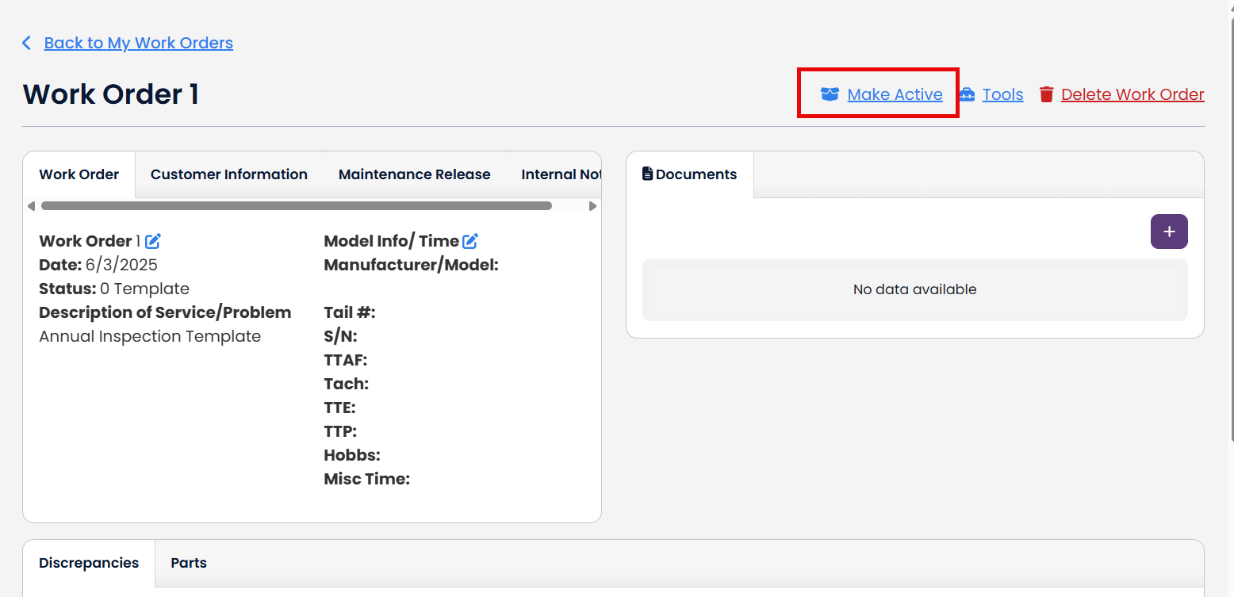Switch to the Parts tab
The width and height of the screenshot is (1234, 597).
[189, 563]
